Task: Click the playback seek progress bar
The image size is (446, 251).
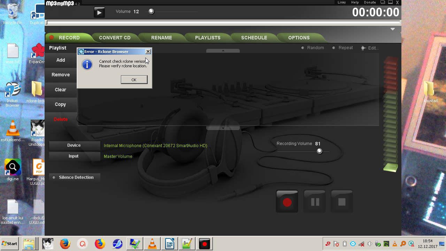Action: click(223, 23)
